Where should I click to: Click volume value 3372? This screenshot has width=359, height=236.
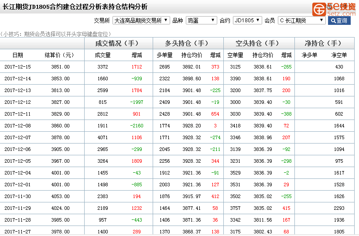(103, 67)
